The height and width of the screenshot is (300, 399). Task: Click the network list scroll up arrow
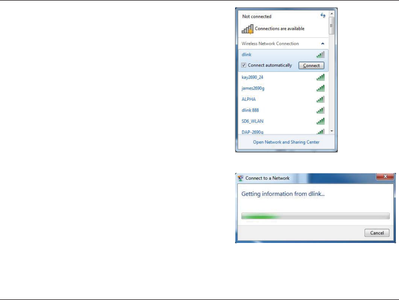coord(332,14)
